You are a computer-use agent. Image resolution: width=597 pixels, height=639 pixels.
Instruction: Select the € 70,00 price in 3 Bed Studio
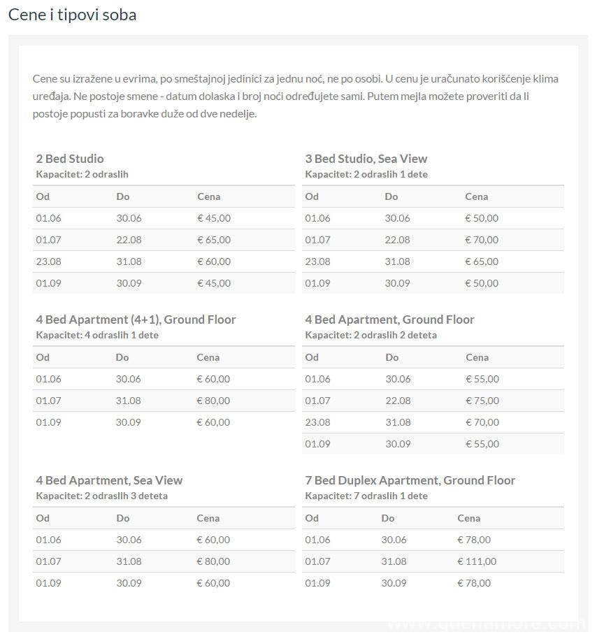482,240
